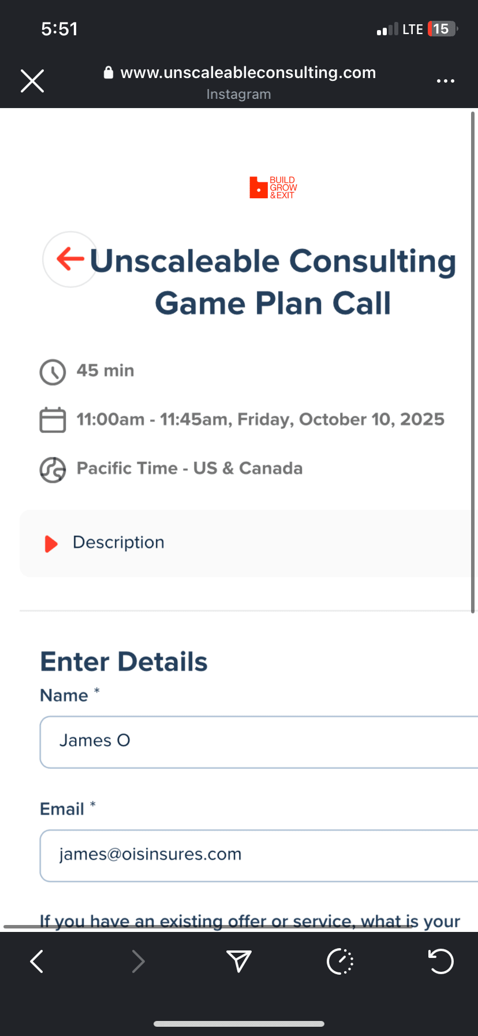Reload the page with the refresh icon
The height and width of the screenshot is (1036, 478).
click(x=441, y=961)
